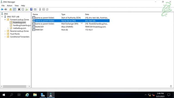Click tree pane scrollbar left arrow
The width and height of the screenshot is (174, 98).
pyautogui.click(x=2, y=86)
